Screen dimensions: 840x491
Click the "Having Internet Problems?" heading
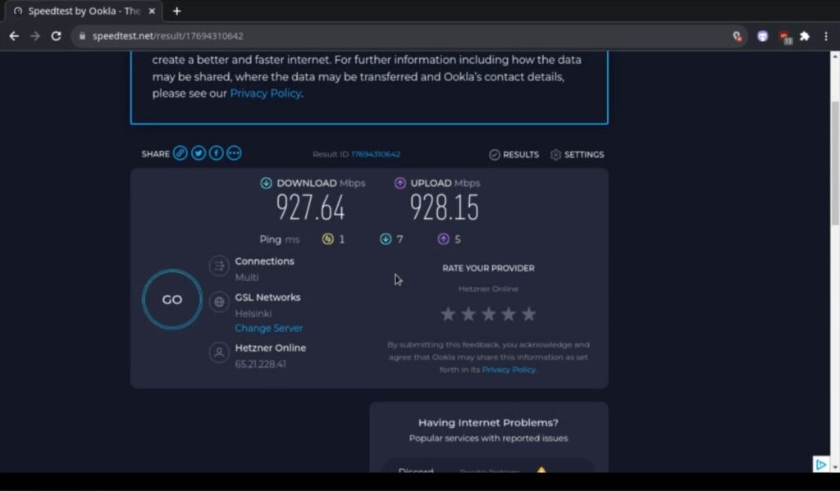pyautogui.click(x=489, y=422)
